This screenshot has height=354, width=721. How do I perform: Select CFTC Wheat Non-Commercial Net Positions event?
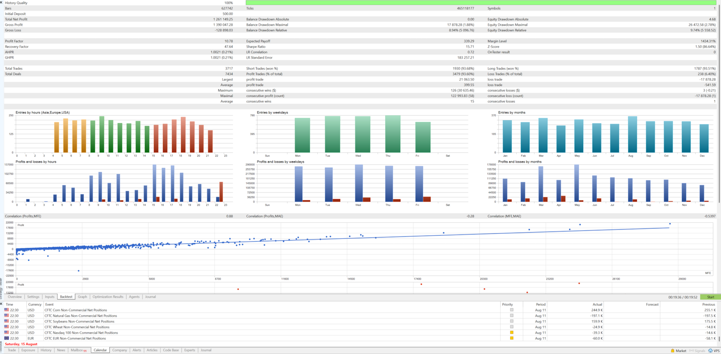[77, 327]
